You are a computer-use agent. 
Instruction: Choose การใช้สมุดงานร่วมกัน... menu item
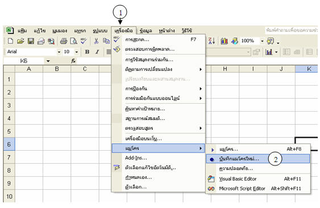(x=159, y=60)
